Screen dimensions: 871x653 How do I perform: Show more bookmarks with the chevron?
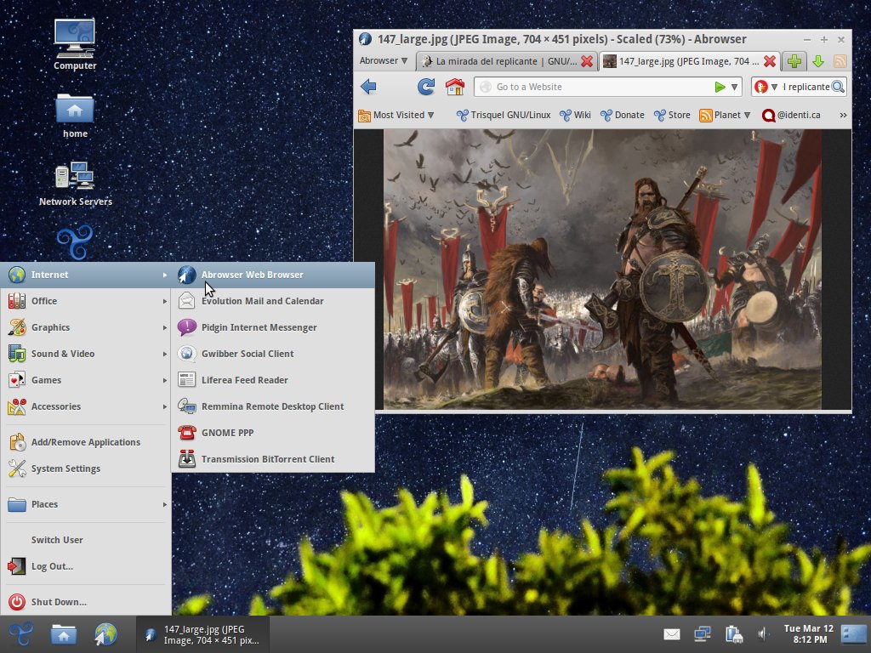[x=843, y=115]
